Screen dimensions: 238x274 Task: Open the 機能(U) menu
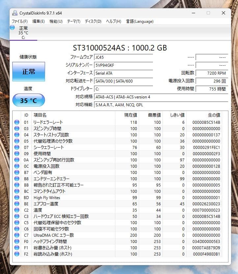(56, 21)
